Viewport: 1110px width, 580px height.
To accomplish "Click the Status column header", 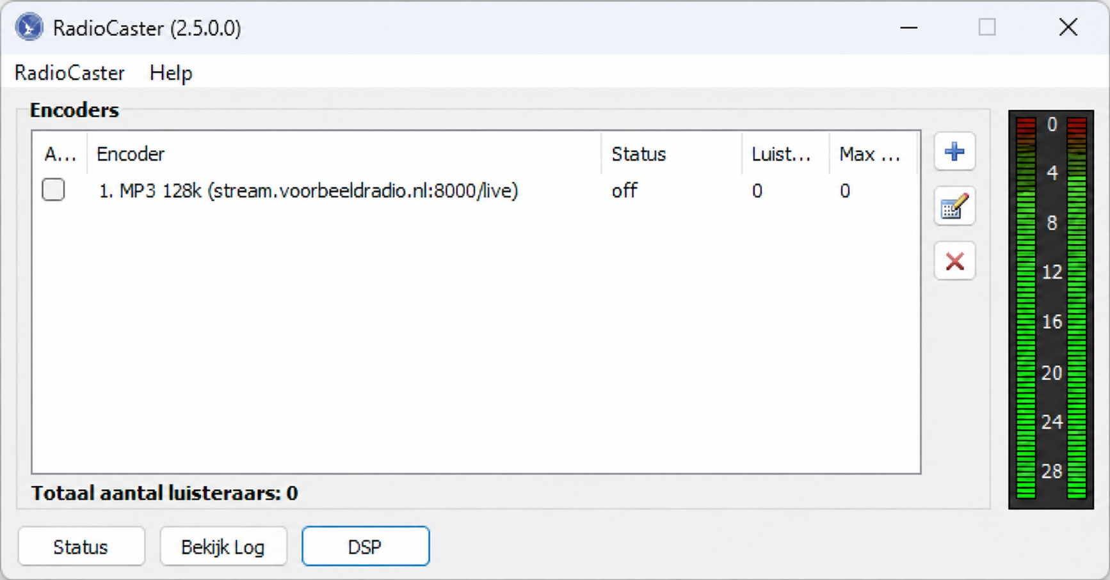I will point(672,153).
